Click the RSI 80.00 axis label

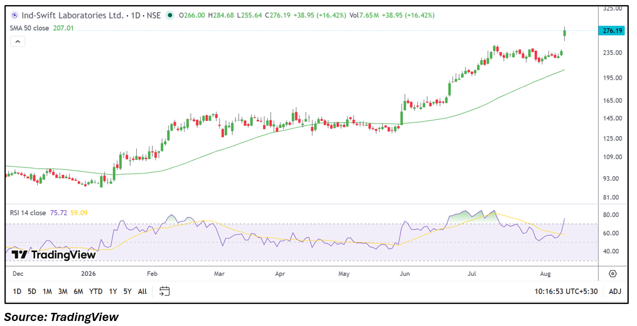point(612,215)
